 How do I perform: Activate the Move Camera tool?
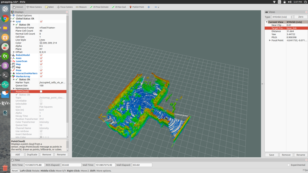click(34, 7)
